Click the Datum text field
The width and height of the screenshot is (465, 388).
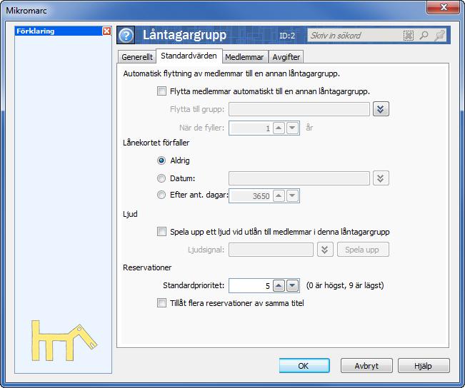point(299,178)
